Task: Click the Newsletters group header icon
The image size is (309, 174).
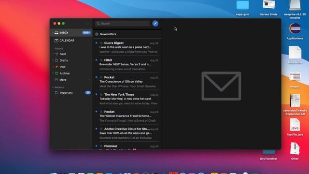Action: (97, 34)
